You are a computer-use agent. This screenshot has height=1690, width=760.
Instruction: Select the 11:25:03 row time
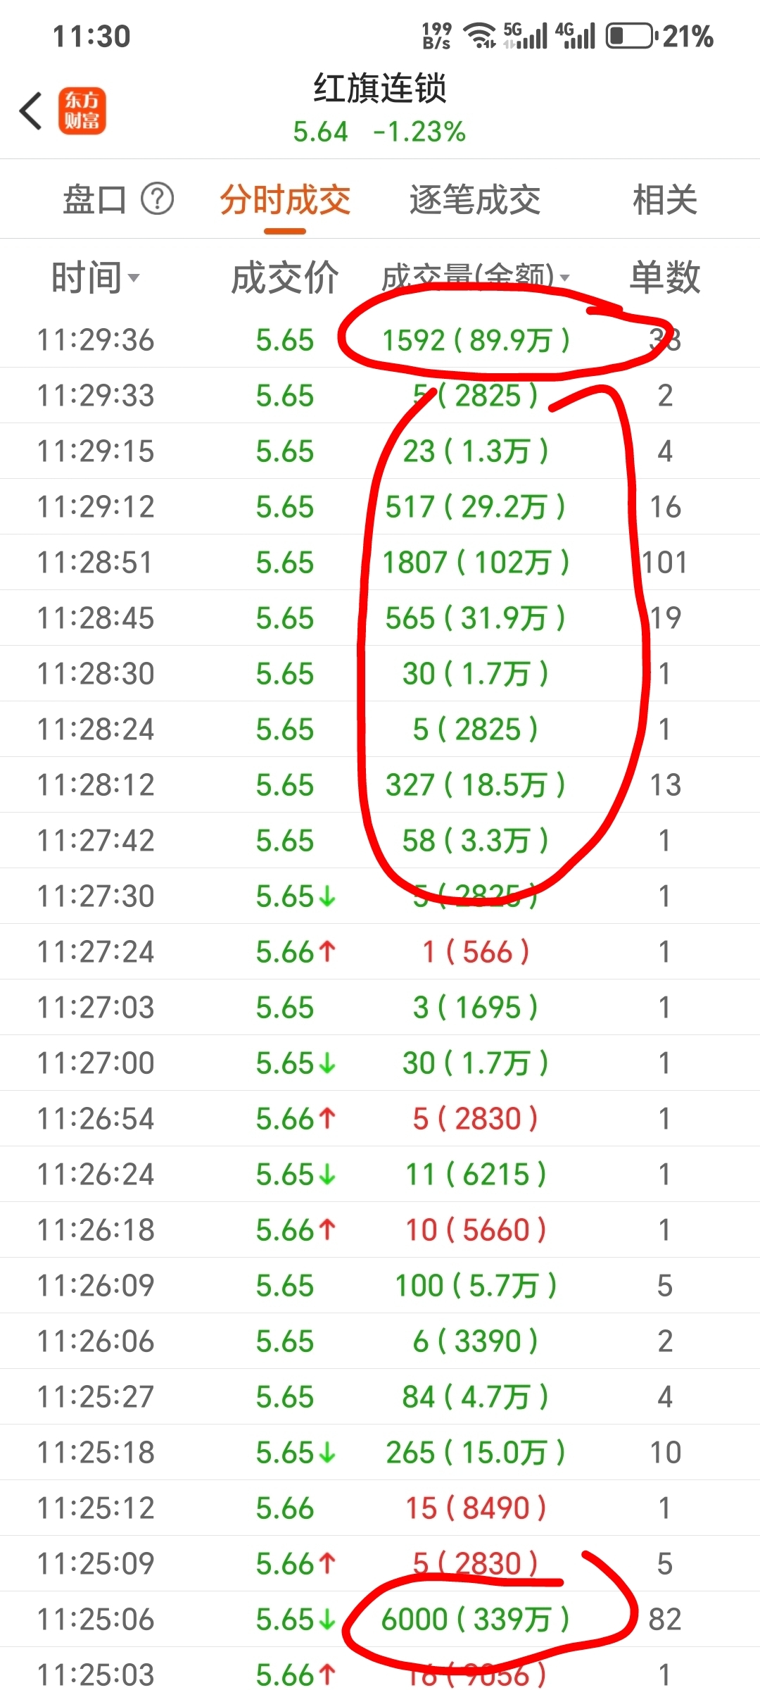(95, 1675)
